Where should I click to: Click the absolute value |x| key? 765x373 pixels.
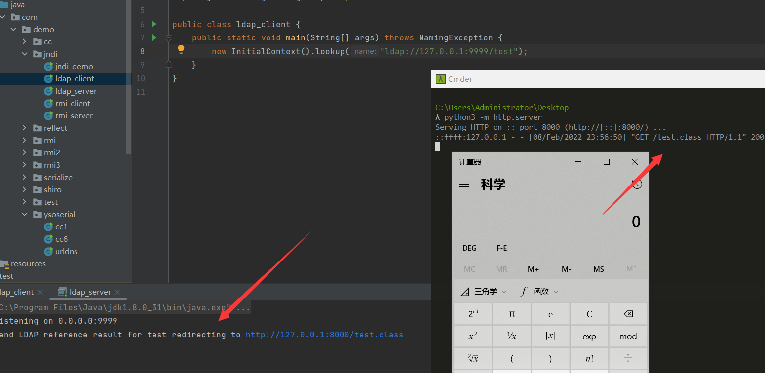click(551, 336)
